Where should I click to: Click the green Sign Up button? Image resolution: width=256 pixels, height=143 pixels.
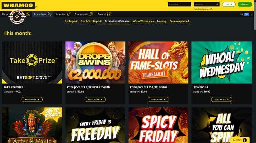coord(245,4)
